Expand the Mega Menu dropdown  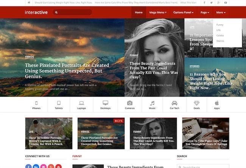[158, 12]
